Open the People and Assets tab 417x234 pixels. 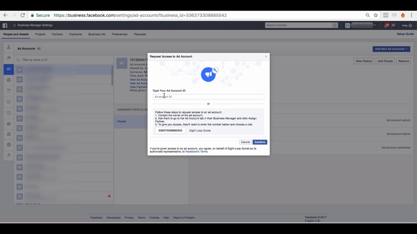coord(16,34)
